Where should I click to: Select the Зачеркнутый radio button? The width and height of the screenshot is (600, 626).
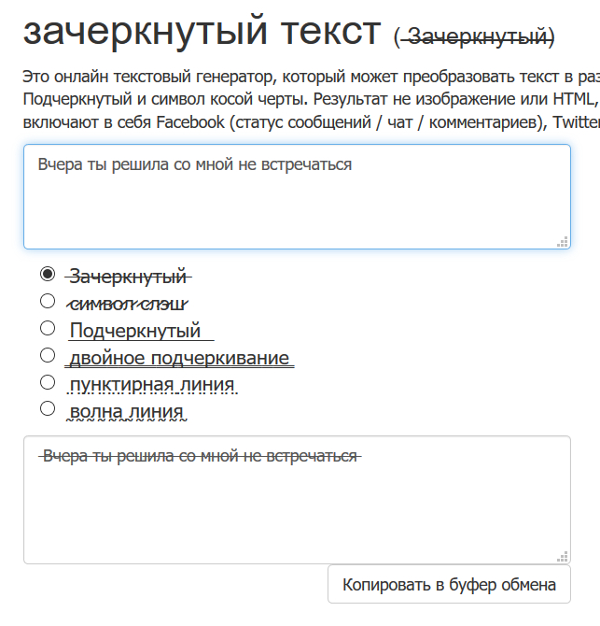48,275
